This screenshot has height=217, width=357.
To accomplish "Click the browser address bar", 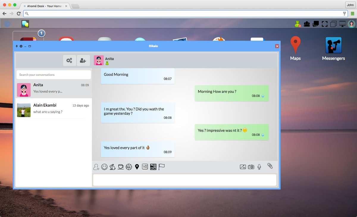I will click(x=186, y=13).
